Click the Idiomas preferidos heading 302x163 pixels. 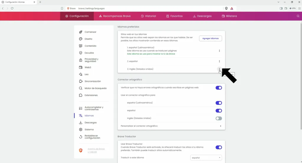pos(128,27)
